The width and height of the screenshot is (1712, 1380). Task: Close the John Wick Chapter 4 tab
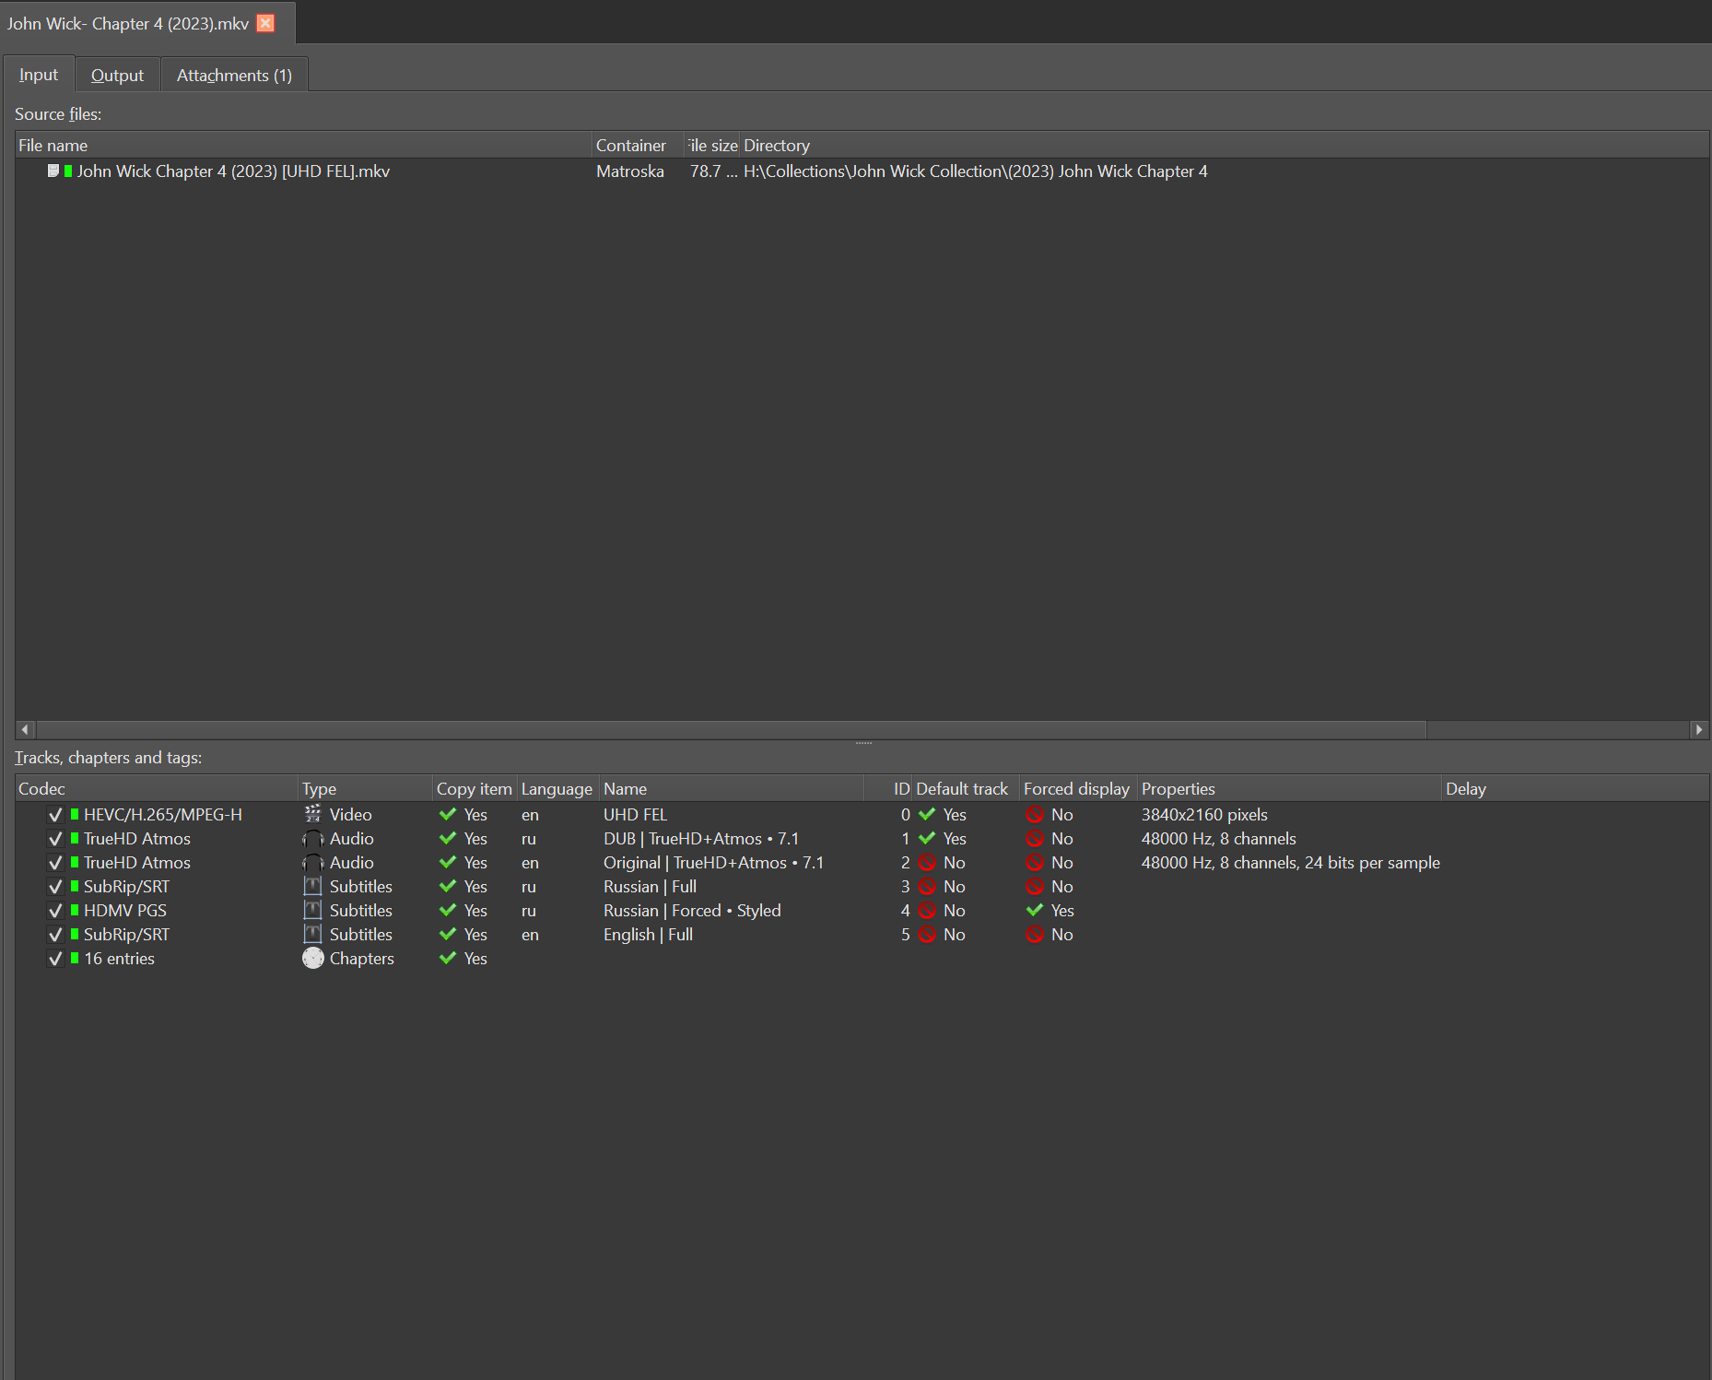click(265, 23)
